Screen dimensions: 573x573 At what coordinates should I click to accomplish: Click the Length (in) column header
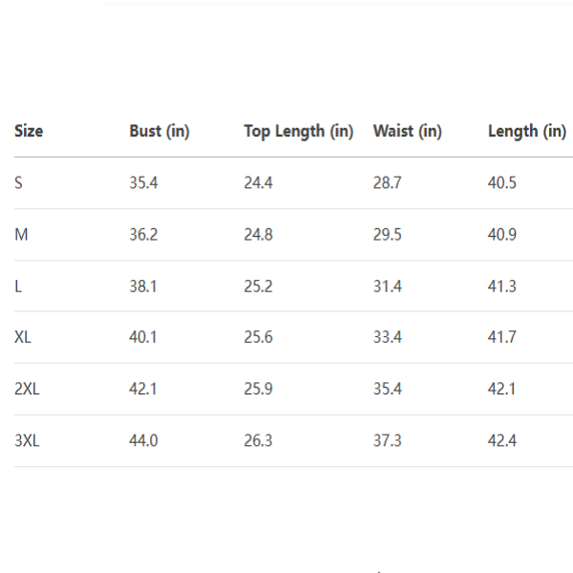[x=526, y=132]
